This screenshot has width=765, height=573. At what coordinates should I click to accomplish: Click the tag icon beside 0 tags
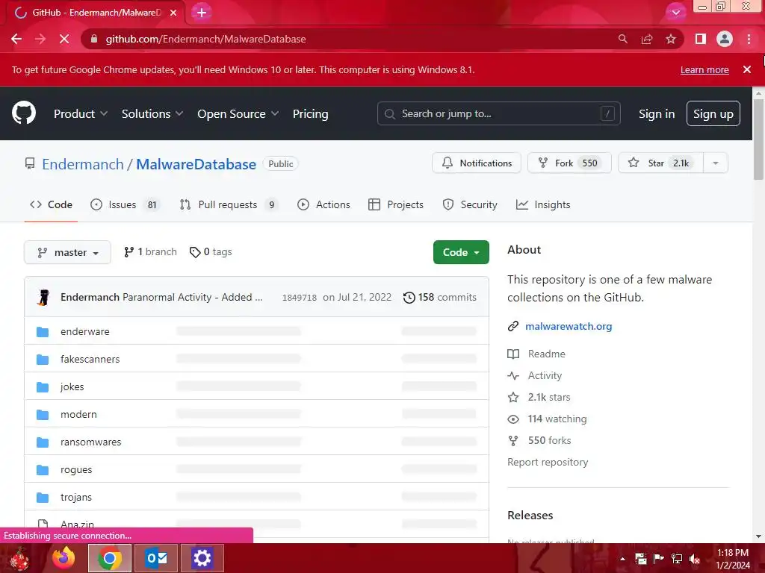click(195, 252)
